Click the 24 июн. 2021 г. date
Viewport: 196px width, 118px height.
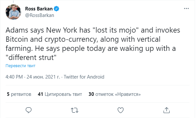pos(43,77)
